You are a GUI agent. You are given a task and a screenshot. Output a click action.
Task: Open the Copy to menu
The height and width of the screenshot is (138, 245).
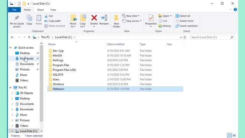point(83,21)
